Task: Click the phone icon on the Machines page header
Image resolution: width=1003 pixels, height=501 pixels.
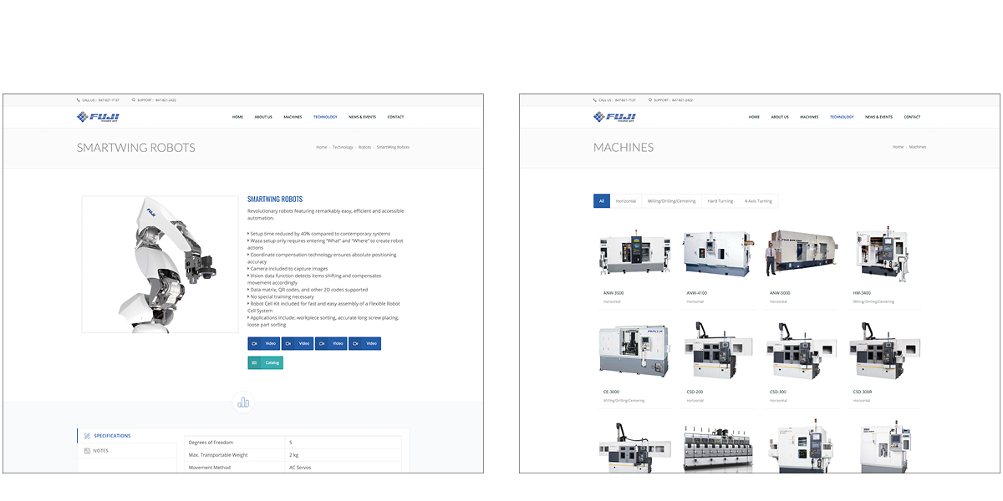Action: point(593,99)
